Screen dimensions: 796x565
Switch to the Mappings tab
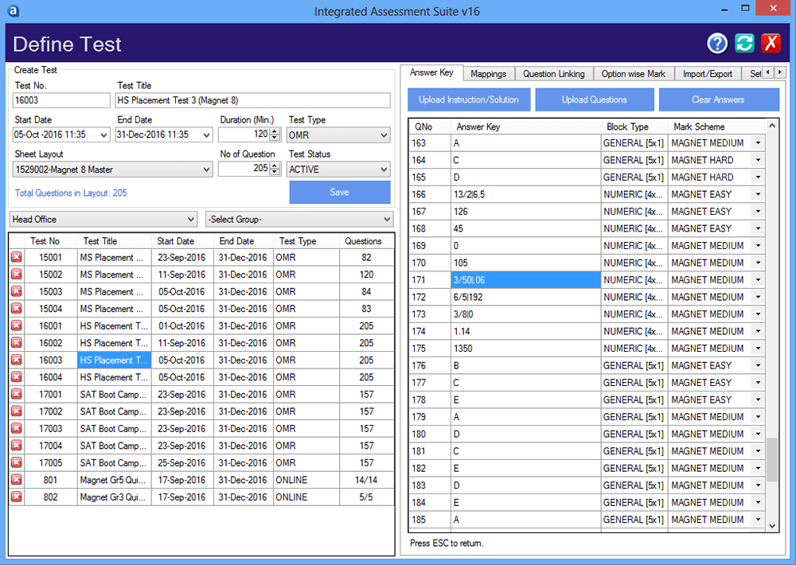click(489, 74)
